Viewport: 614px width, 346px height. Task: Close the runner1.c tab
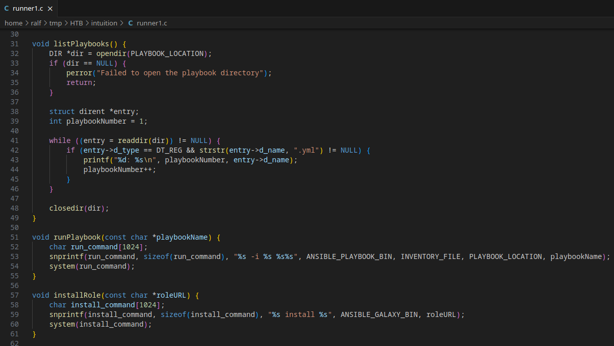click(x=50, y=8)
